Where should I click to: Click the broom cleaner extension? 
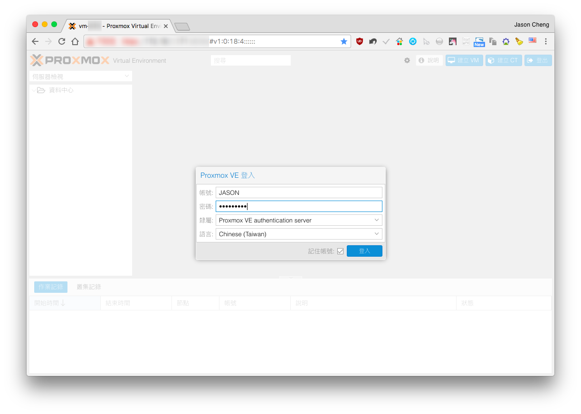click(519, 41)
